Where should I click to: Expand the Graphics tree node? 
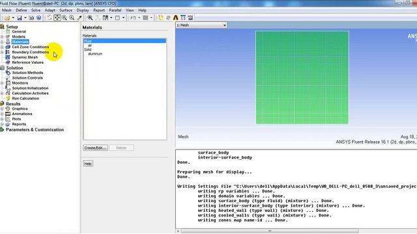pyautogui.click(x=2, y=109)
